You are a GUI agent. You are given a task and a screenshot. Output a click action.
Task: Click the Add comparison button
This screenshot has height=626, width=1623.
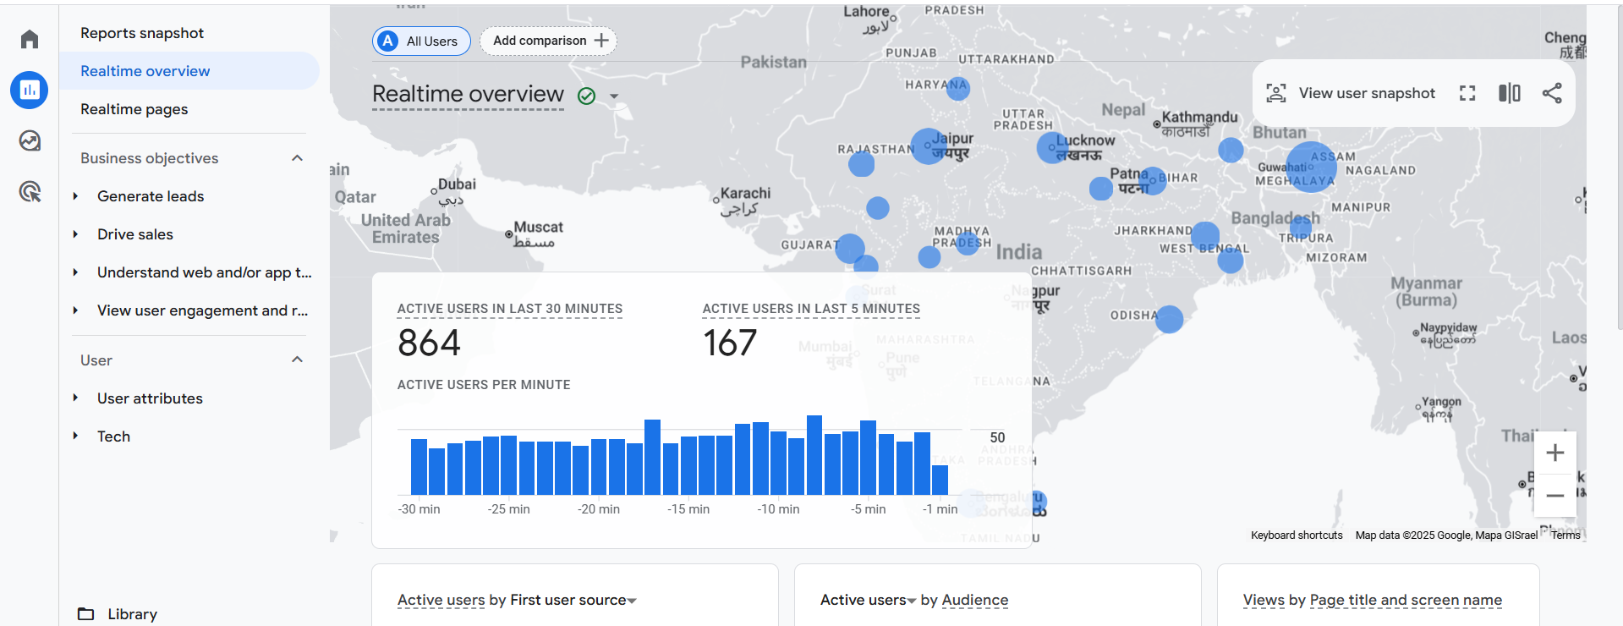(x=549, y=41)
